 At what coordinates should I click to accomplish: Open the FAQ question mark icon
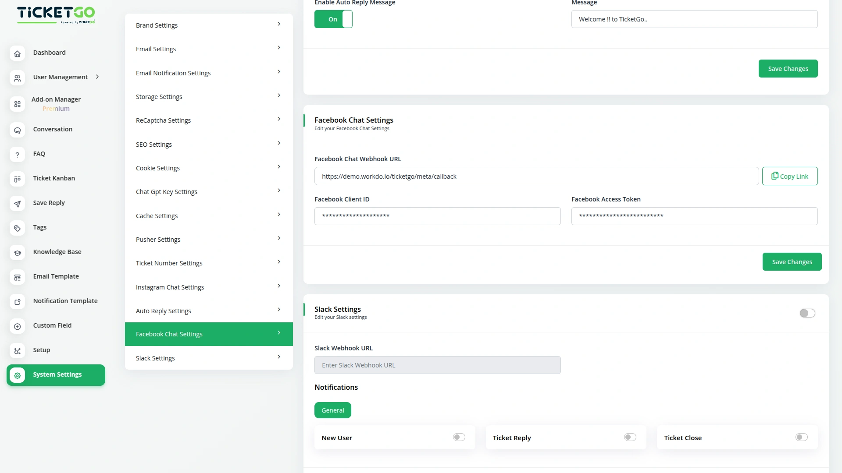point(17,155)
